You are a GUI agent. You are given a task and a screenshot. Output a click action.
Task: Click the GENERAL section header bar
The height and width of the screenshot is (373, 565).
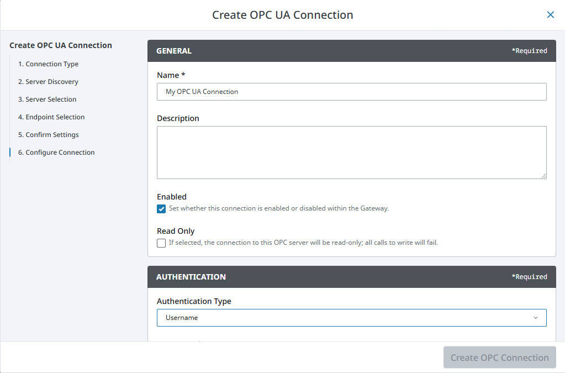click(351, 50)
